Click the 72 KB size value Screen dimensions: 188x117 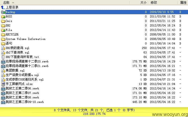[x=143, y=70]
